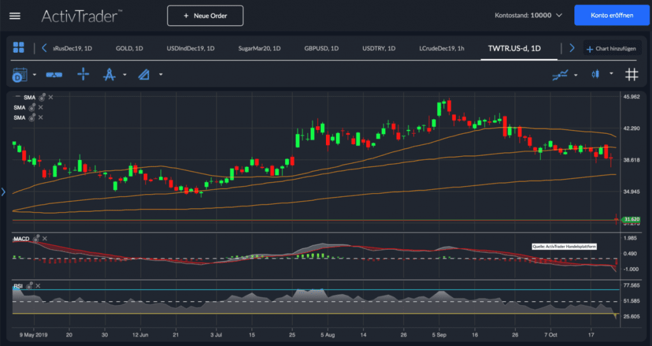Remove the middle SMA indicator

click(x=41, y=108)
